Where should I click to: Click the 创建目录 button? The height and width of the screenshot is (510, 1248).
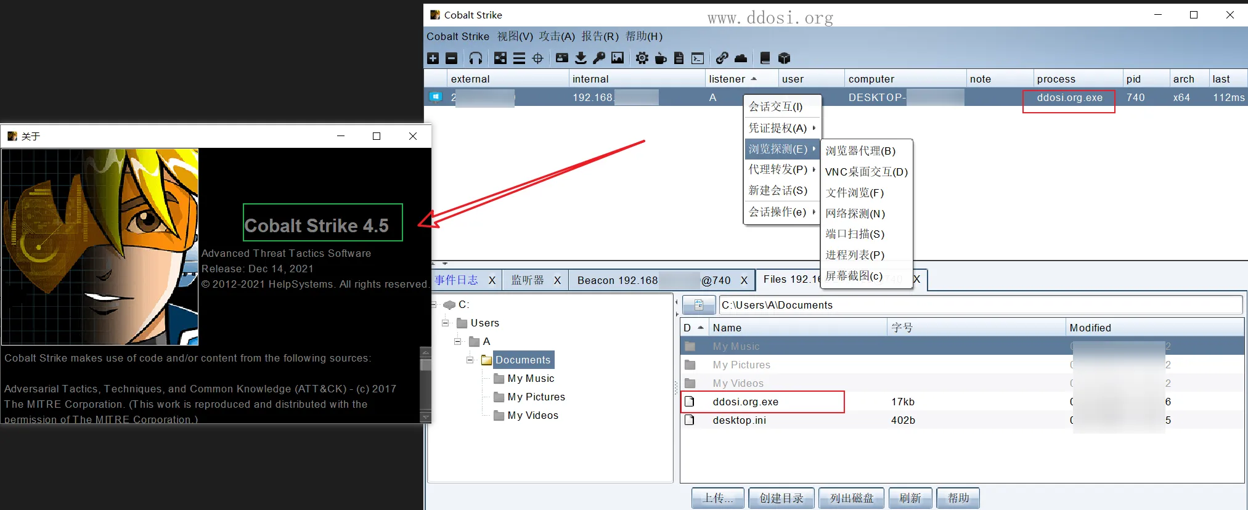(781, 498)
